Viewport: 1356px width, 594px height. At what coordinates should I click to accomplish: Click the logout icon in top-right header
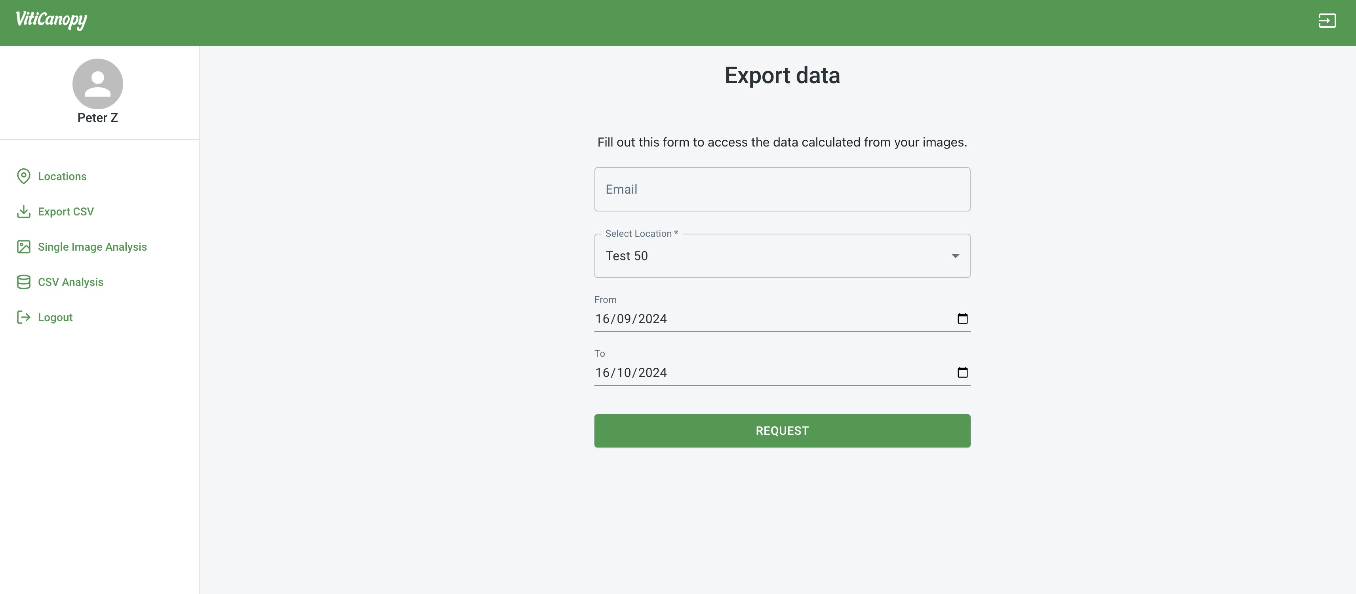coord(1327,21)
